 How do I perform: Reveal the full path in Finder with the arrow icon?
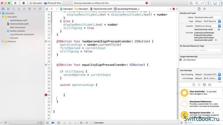[216, 40]
